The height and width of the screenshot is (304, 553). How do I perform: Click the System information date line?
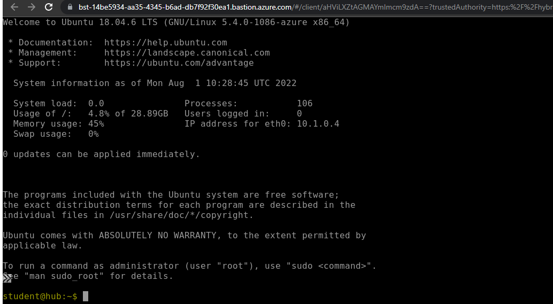coord(155,83)
